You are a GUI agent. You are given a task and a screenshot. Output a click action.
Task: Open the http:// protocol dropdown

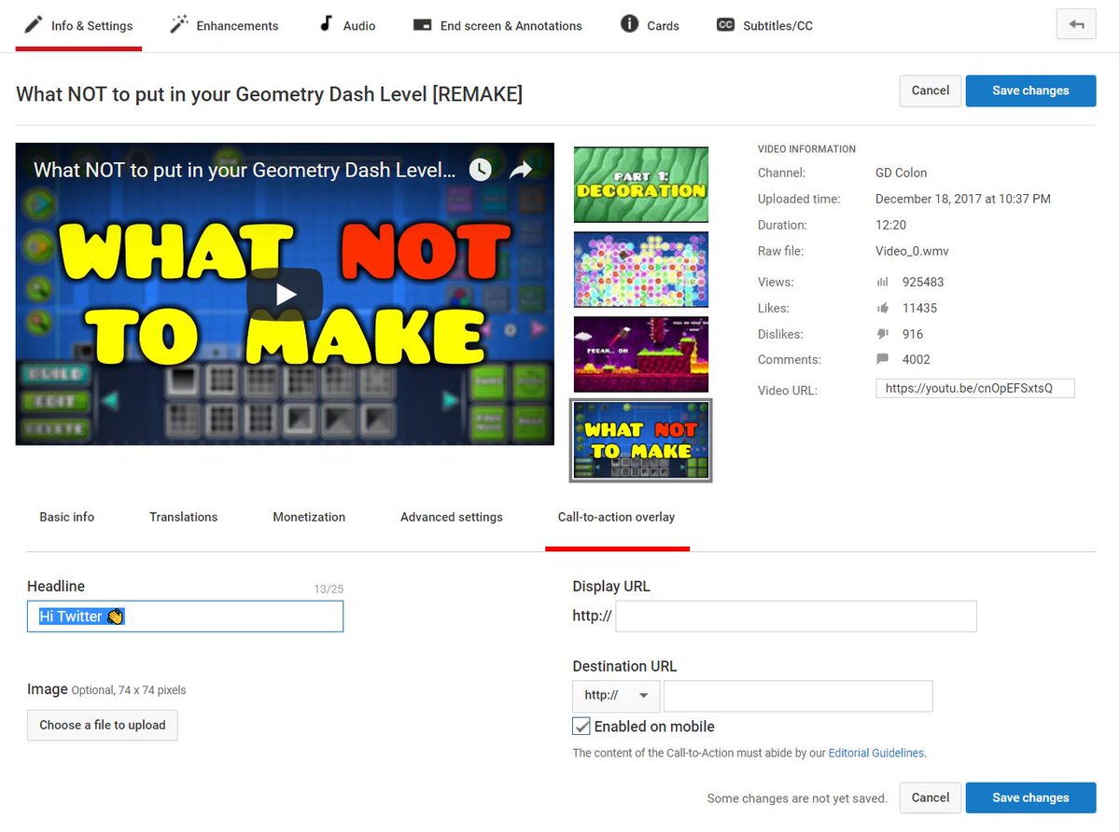coord(616,696)
